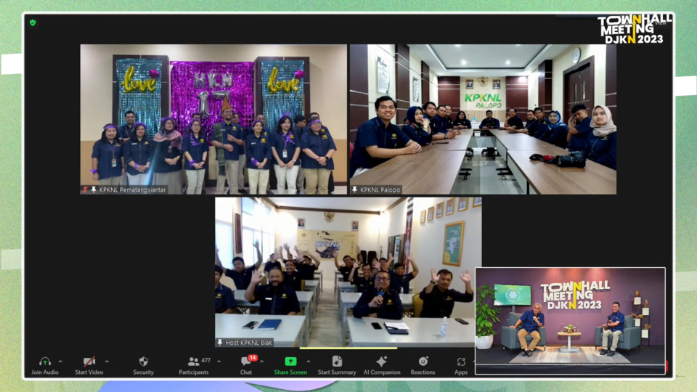Image resolution: width=697 pixels, height=392 pixels.
Task: Open the Security shield options
Action: pyautogui.click(x=143, y=362)
